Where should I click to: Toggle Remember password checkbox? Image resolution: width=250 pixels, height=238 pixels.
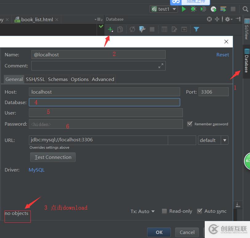coord(190,124)
